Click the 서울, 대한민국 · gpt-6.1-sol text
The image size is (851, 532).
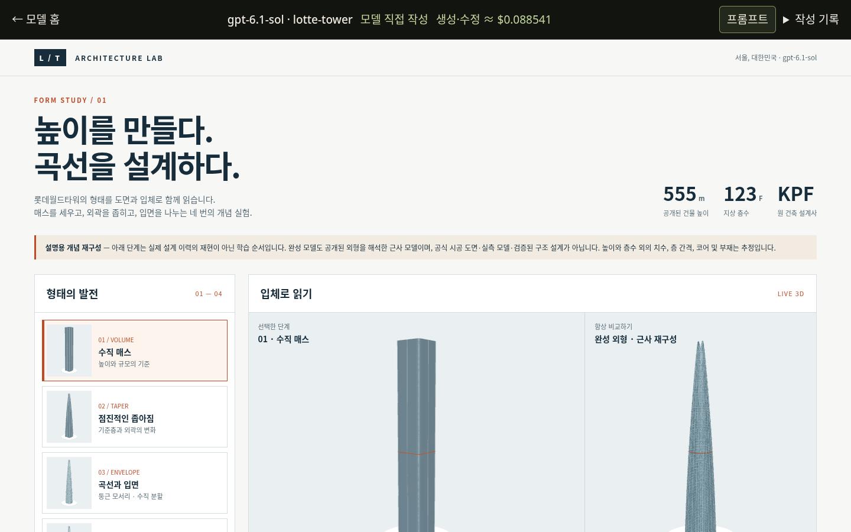click(x=776, y=58)
